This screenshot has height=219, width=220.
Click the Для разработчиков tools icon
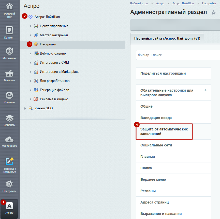pos(36,81)
